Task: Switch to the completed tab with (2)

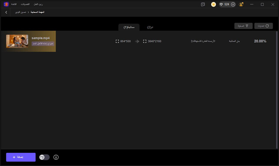Action: point(150,27)
